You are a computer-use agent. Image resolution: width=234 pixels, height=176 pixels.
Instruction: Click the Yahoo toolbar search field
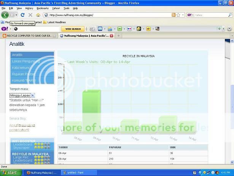click(x=37, y=29)
